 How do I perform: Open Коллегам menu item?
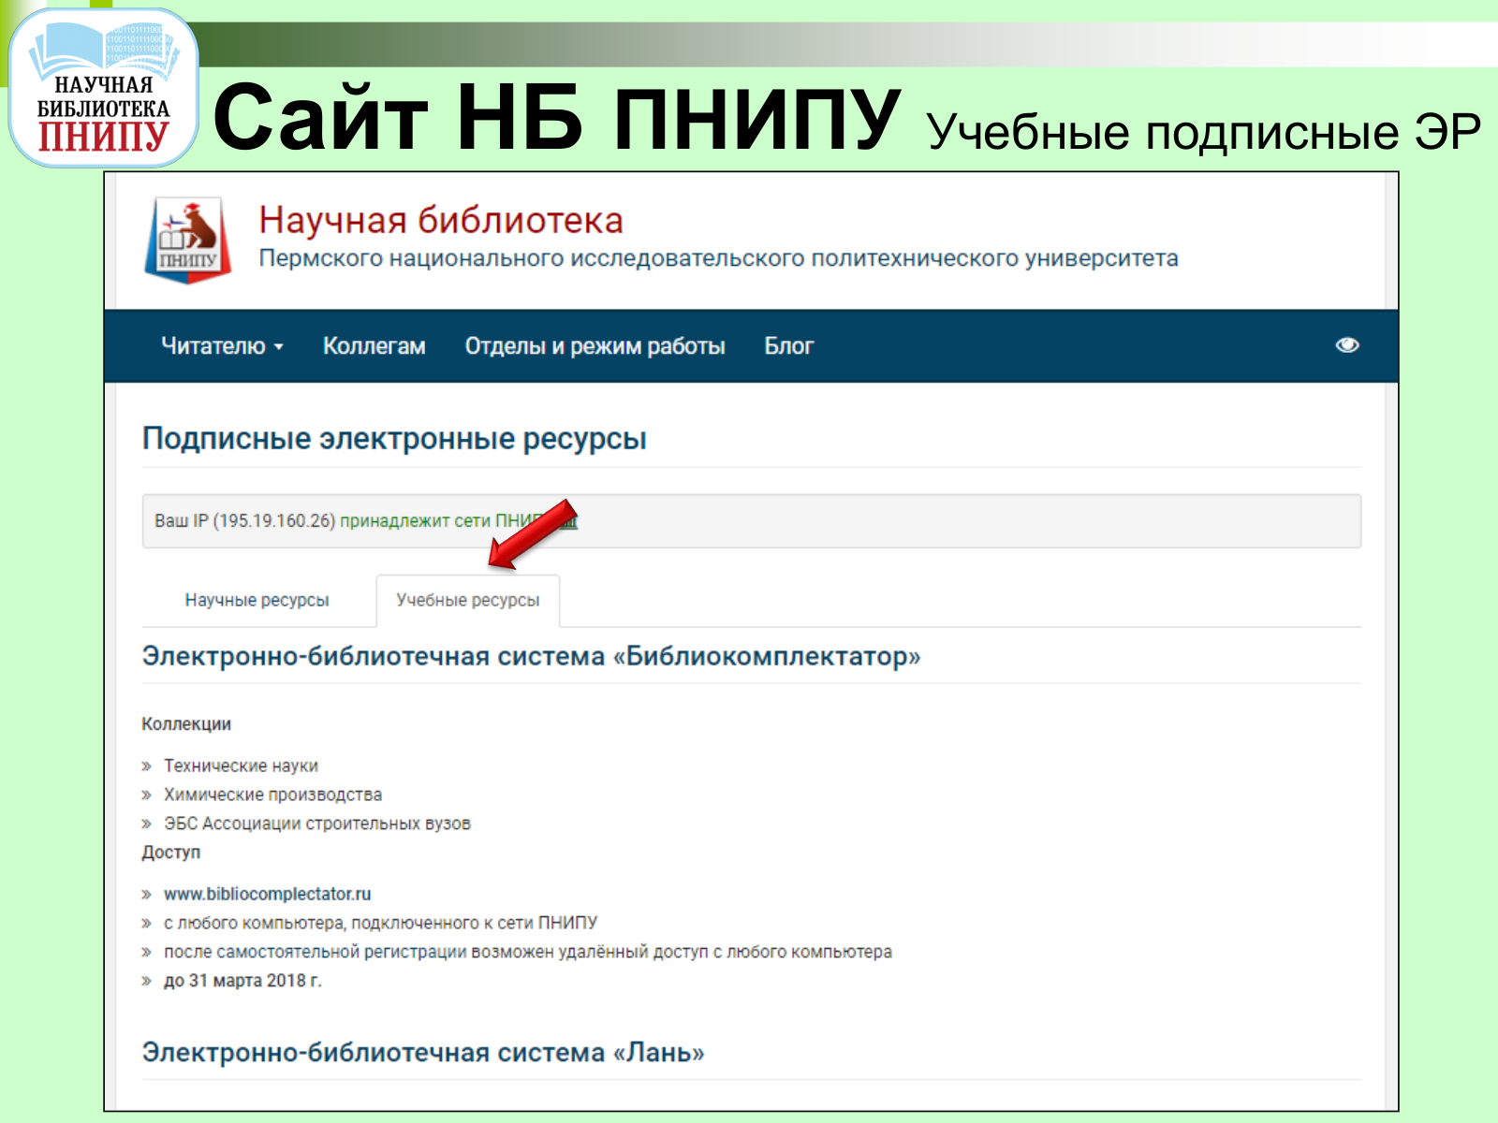374,346
